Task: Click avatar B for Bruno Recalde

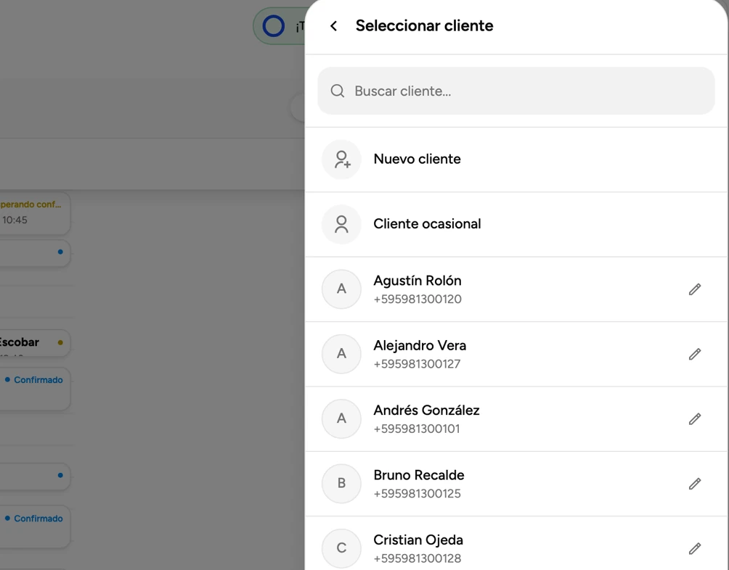Action: (342, 484)
